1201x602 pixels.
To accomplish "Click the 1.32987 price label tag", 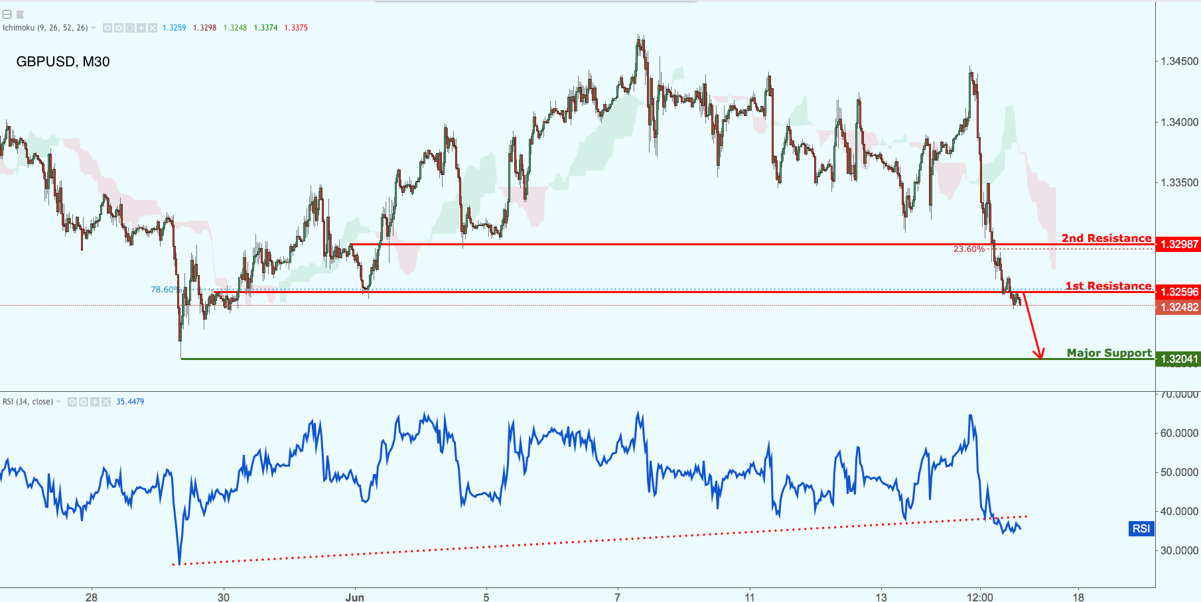I will click(x=1178, y=244).
